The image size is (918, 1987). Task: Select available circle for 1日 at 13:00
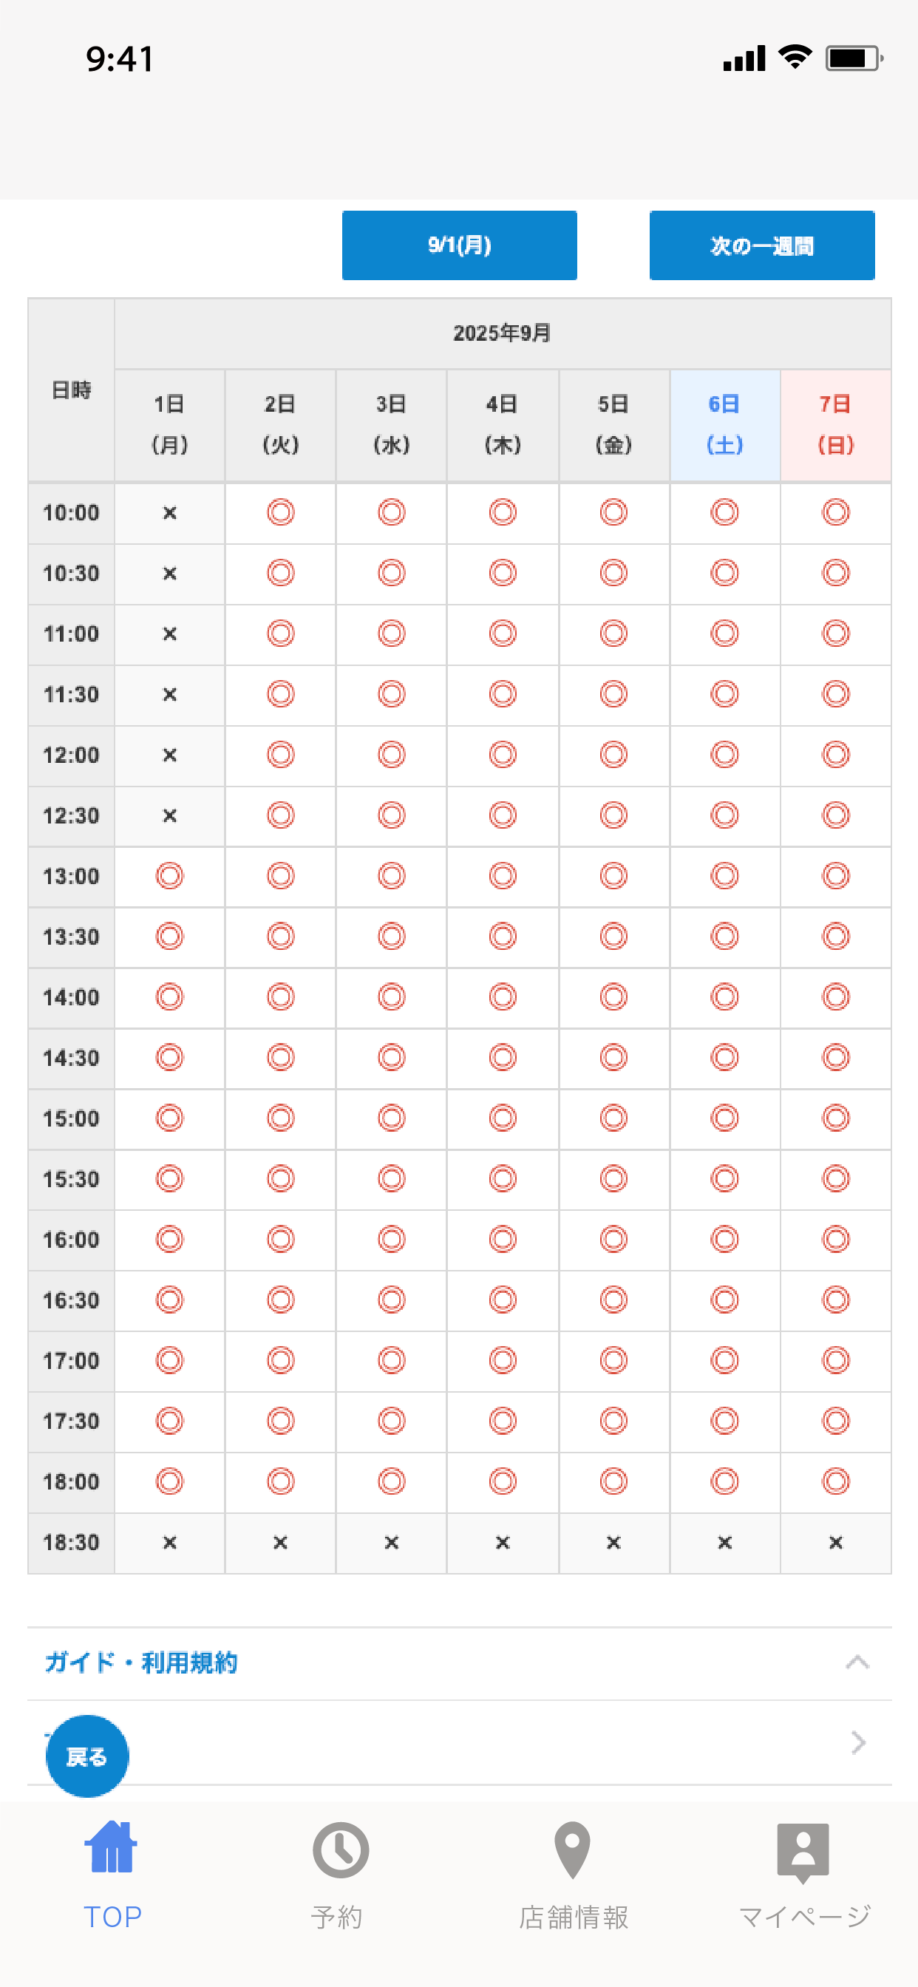[169, 875]
